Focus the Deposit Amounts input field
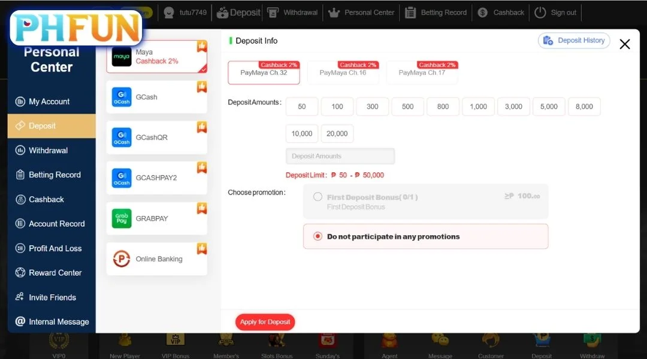The height and width of the screenshot is (359, 647). [340, 156]
